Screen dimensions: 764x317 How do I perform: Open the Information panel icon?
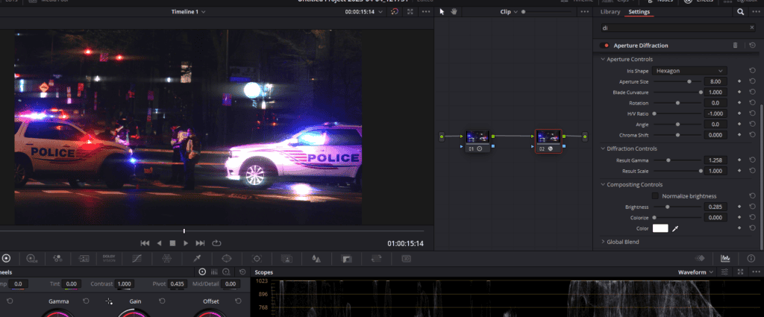click(x=751, y=258)
